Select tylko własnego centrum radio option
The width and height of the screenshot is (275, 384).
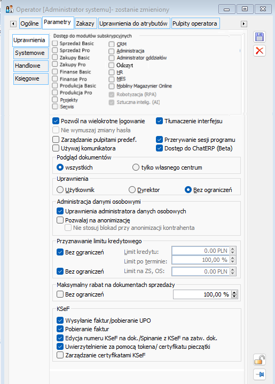coord(136,167)
